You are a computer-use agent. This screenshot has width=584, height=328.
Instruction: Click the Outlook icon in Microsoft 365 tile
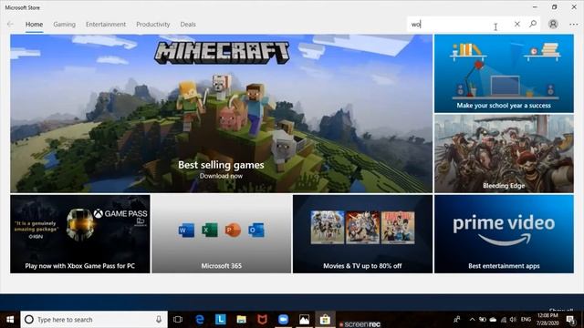tap(256, 231)
